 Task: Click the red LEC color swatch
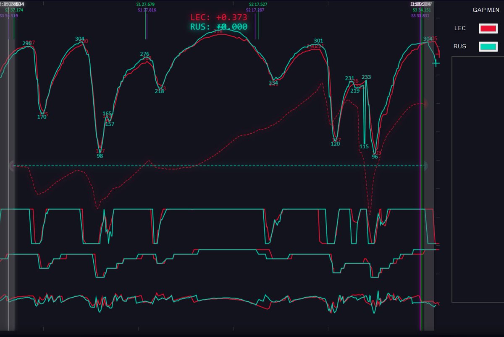(x=488, y=28)
